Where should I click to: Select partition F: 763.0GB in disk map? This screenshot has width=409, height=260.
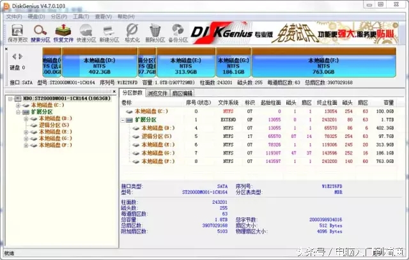(323, 63)
